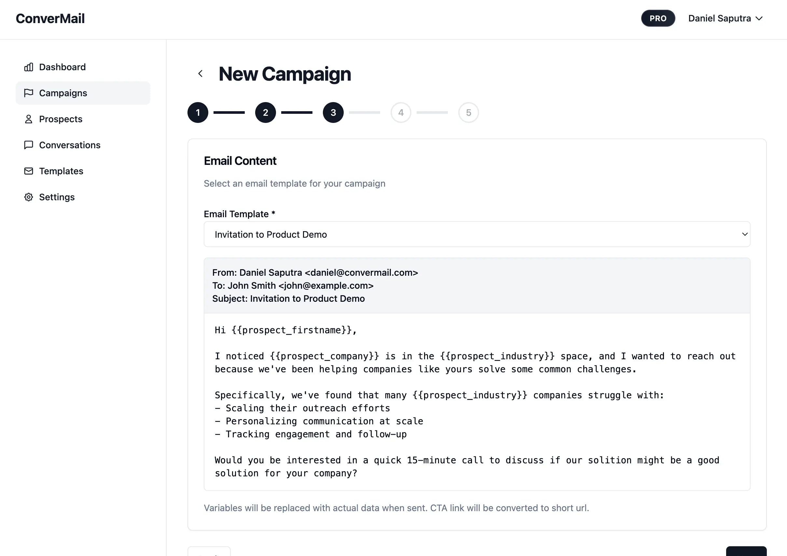Click the Campaigns flag icon
This screenshot has height=556, width=787.
[x=29, y=93]
